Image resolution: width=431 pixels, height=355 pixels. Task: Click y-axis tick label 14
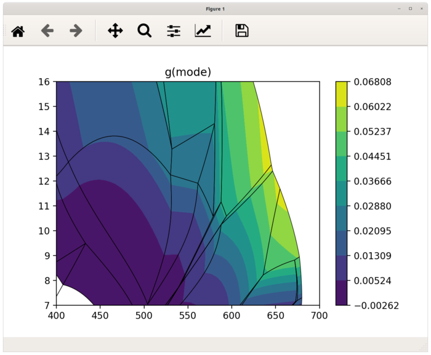click(44, 132)
